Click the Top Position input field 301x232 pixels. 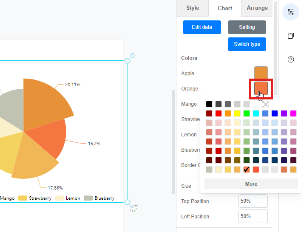(x=253, y=201)
